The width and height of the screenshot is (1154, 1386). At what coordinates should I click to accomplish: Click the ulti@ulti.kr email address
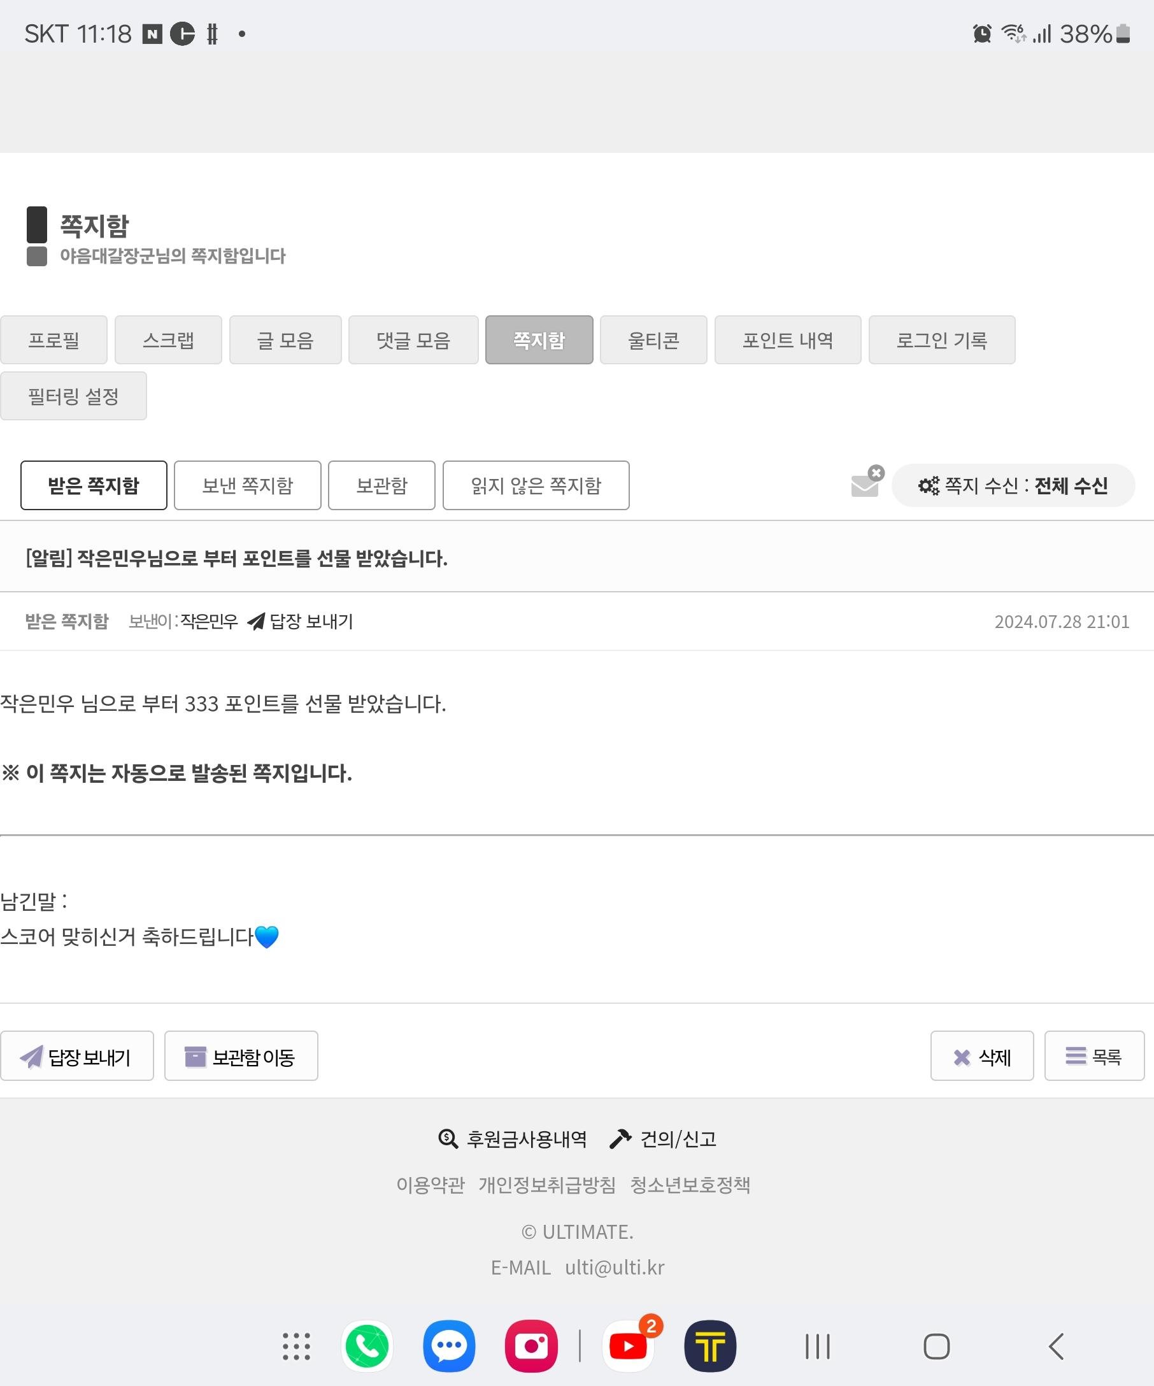(615, 1267)
